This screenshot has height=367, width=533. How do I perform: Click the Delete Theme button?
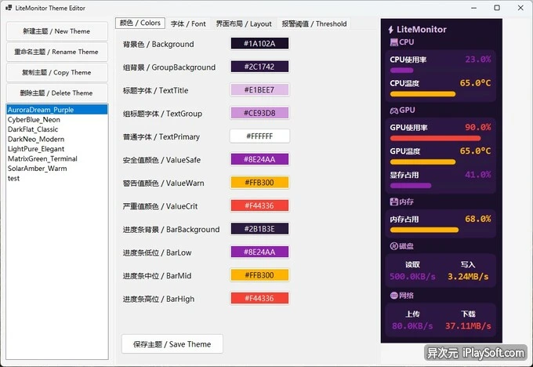pos(57,93)
